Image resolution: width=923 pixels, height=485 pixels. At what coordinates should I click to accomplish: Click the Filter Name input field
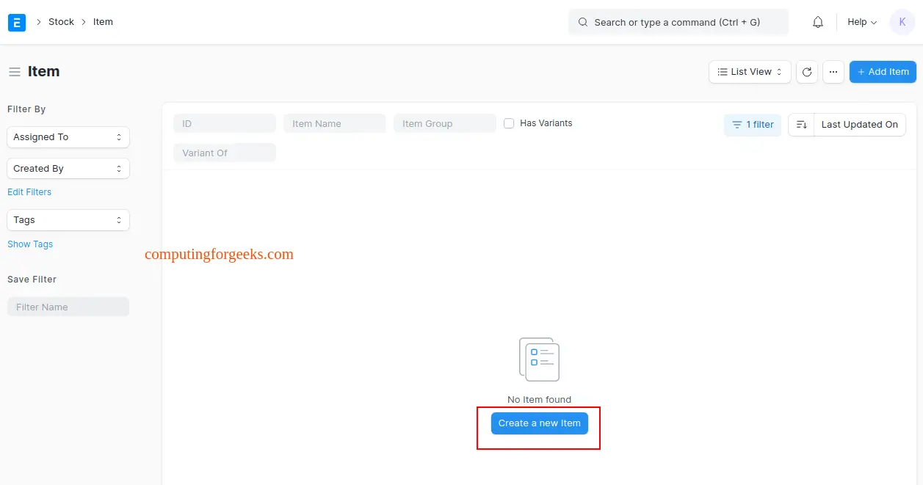(x=68, y=306)
